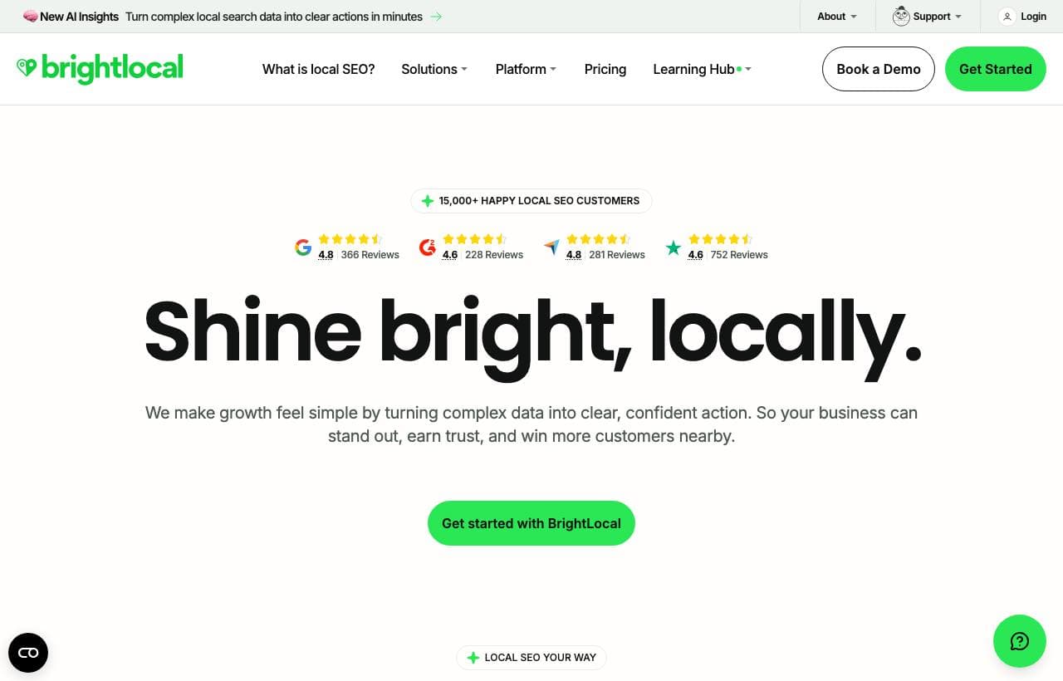Click the 4.6 rating next to Trustpilot logo
The height and width of the screenshot is (681, 1063).
(x=696, y=255)
